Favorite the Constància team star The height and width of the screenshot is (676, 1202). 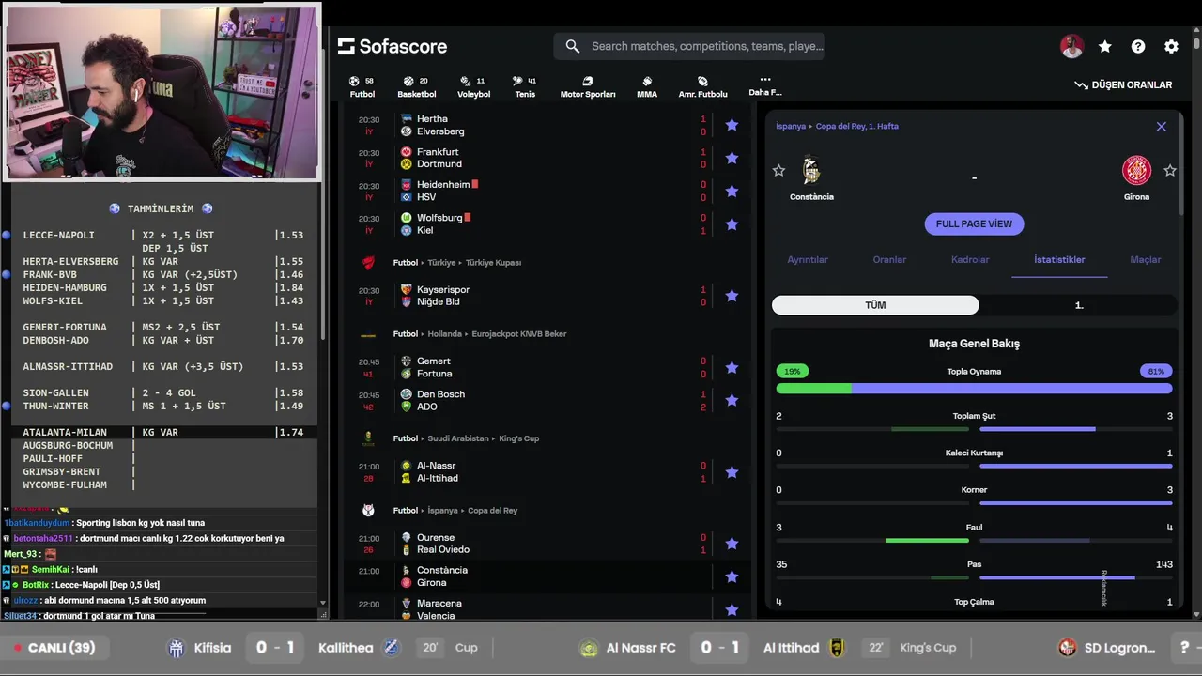click(x=778, y=170)
